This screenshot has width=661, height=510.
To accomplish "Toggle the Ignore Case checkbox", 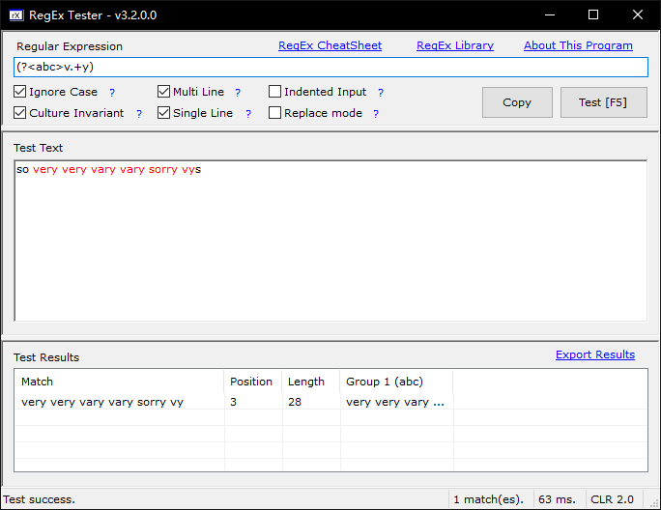I will 20,92.
